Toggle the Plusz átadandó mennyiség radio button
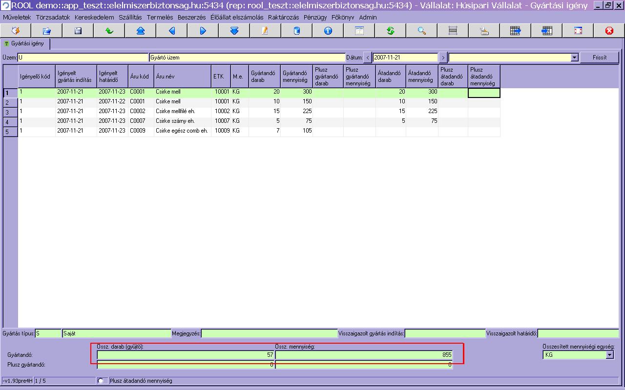This screenshot has width=625, height=390. tap(102, 381)
